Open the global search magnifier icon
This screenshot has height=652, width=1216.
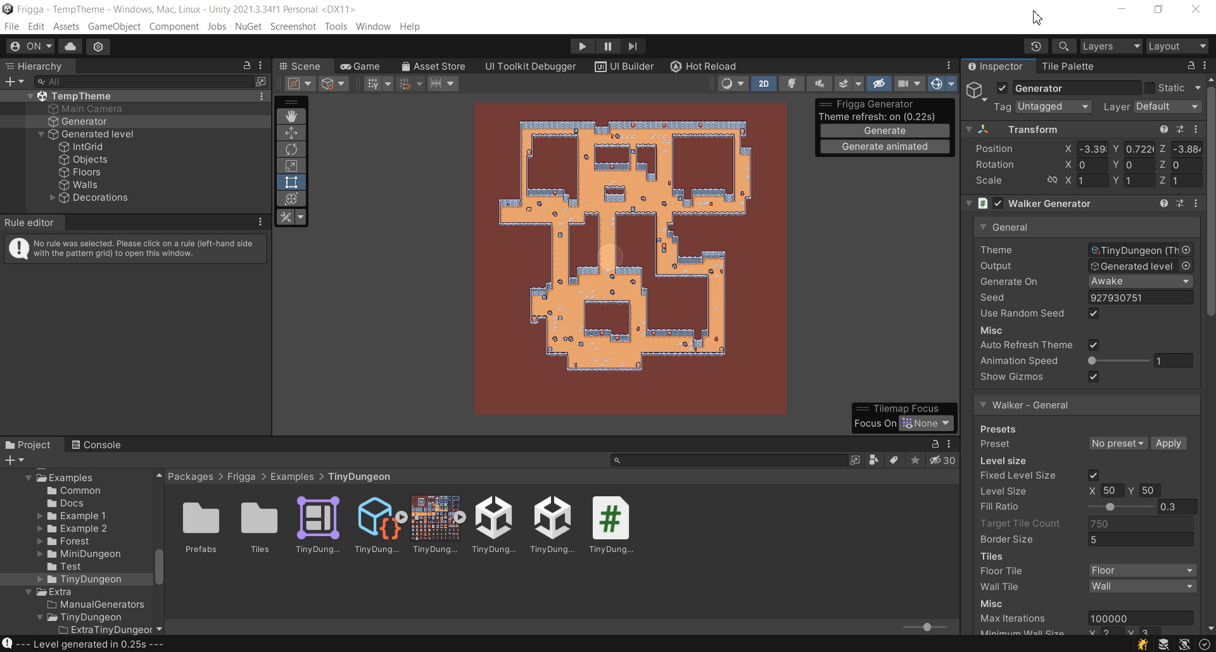[1064, 46]
